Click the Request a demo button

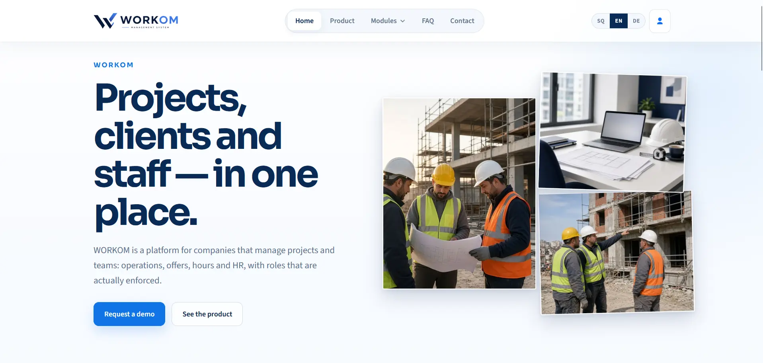(x=129, y=314)
